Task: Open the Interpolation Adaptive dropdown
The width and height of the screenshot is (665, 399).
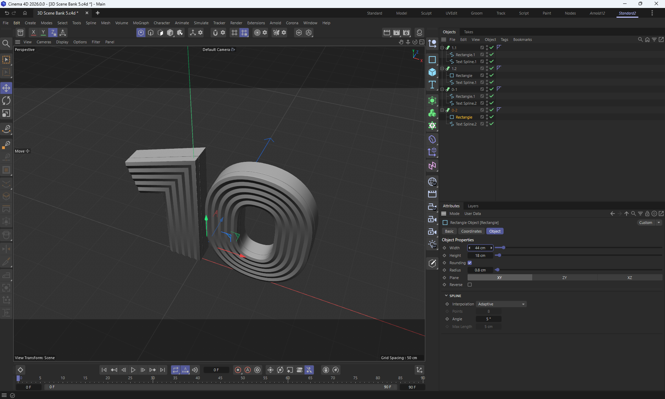Action: [x=501, y=304]
